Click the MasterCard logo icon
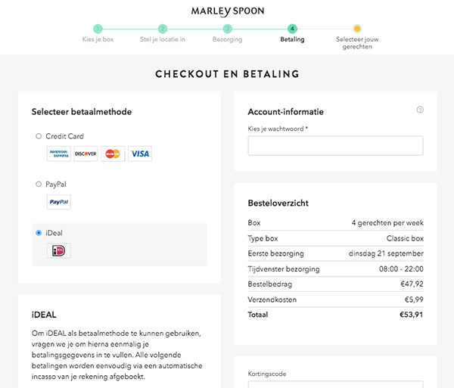 point(113,154)
